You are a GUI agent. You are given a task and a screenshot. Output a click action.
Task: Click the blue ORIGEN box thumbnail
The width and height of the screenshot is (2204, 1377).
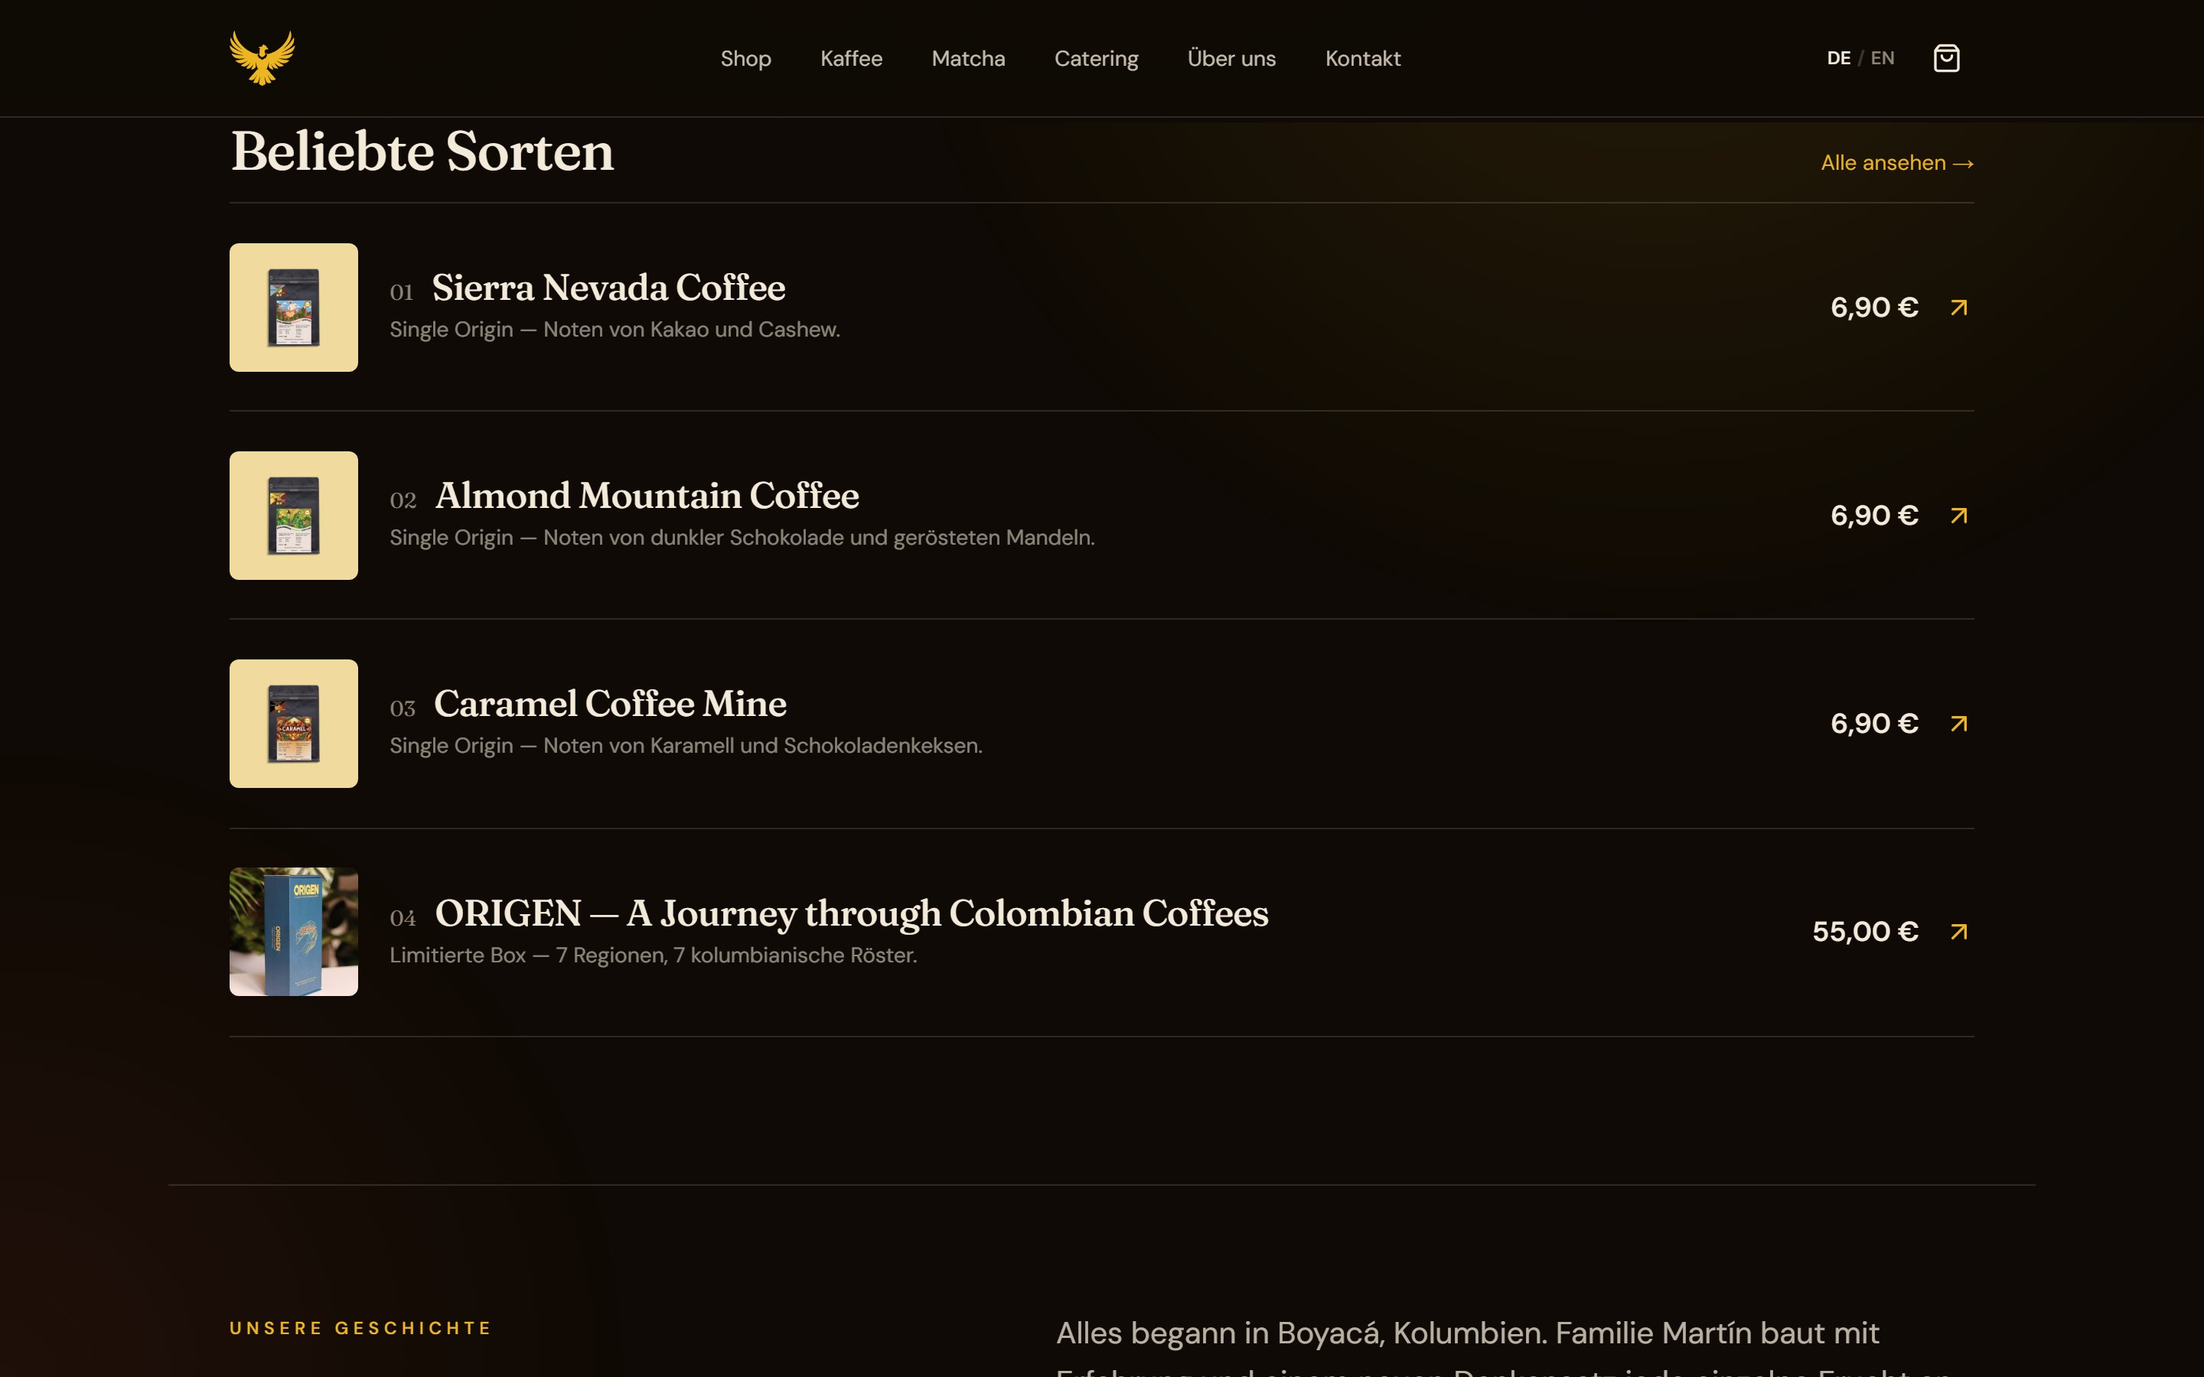click(293, 932)
